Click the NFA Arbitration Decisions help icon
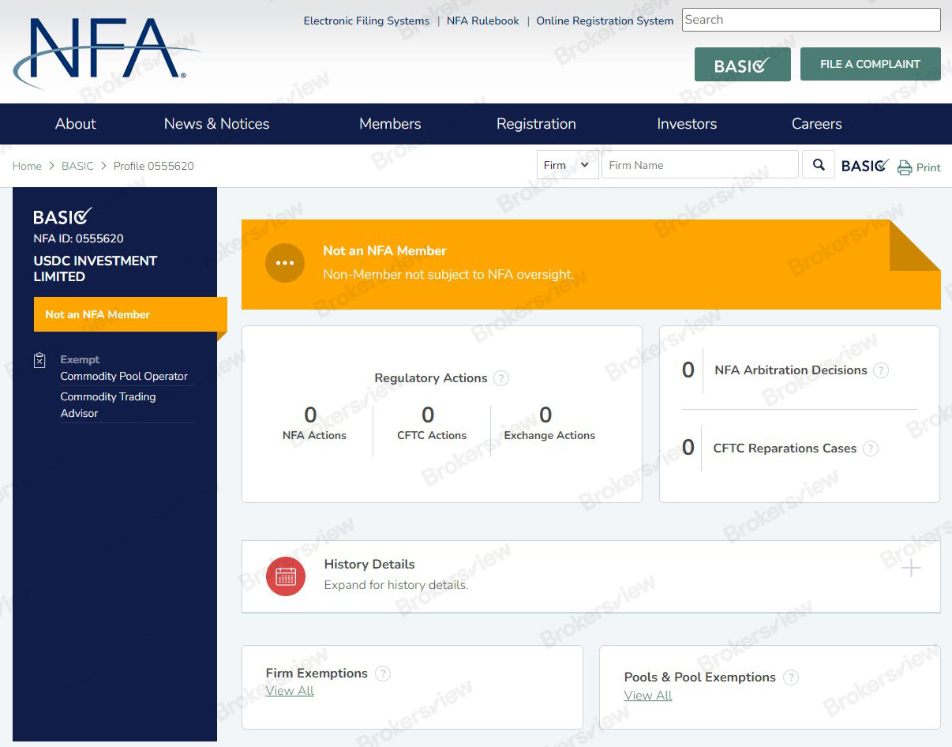 pos(881,370)
